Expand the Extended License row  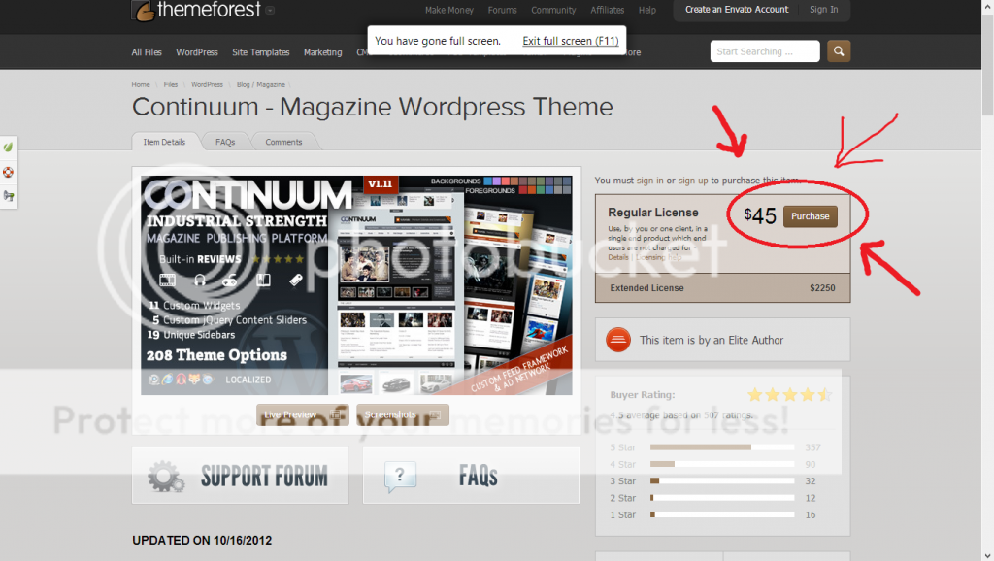722,288
